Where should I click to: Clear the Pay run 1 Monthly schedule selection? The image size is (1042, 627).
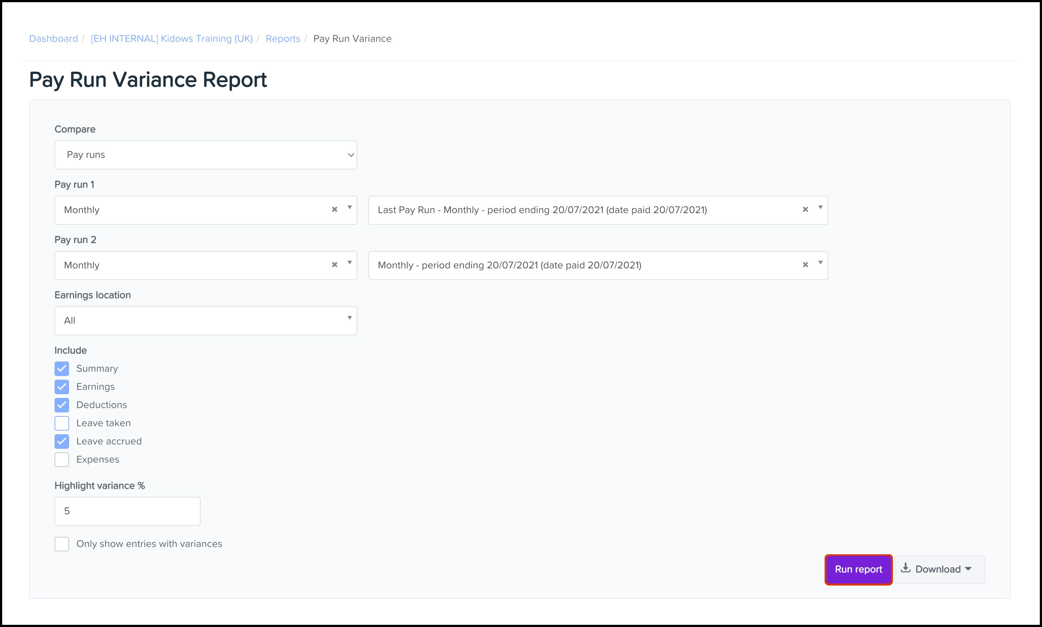[334, 209]
